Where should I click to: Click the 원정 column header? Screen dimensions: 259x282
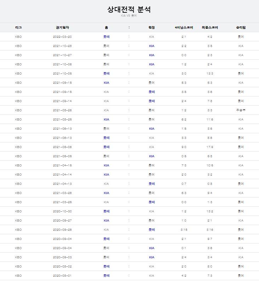151,28
